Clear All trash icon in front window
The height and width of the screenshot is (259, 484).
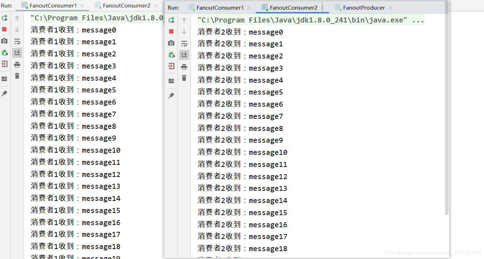[x=184, y=78]
